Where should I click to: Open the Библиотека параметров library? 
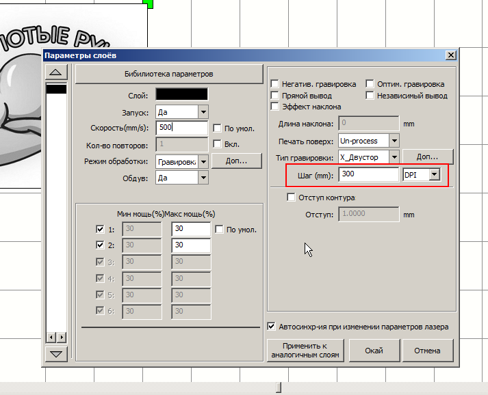tap(169, 73)
